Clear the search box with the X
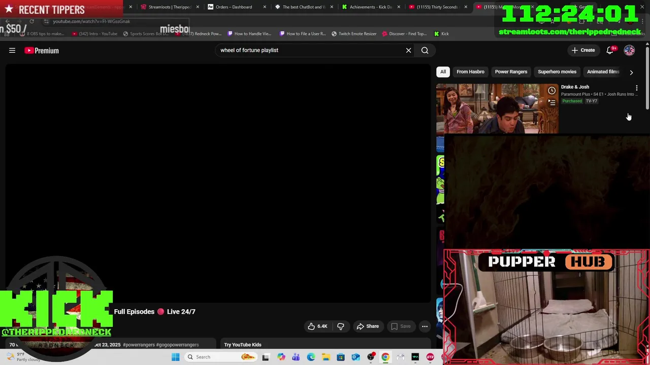Screen dimensions: 650x365 (x=408, y=50)
